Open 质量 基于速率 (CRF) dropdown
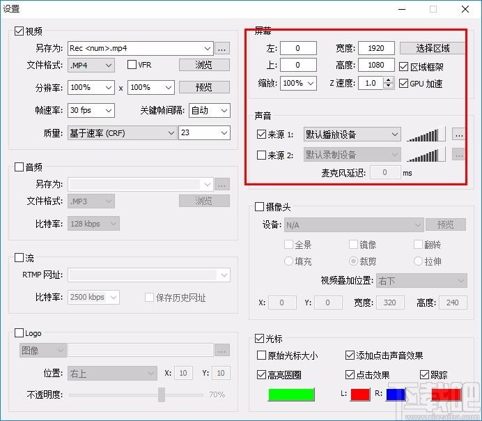The height and width of the screenshot is (421, 482). tap(123, 133)
